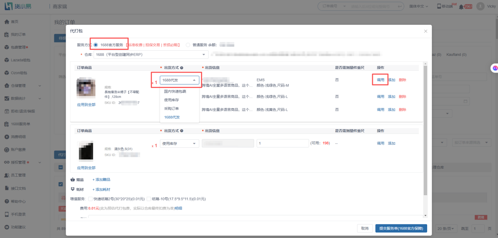The image size is (498, 238).
Task: Open the 仓库 warehouse dropdown
Action: pyautogui.click(x=151, y=55)
